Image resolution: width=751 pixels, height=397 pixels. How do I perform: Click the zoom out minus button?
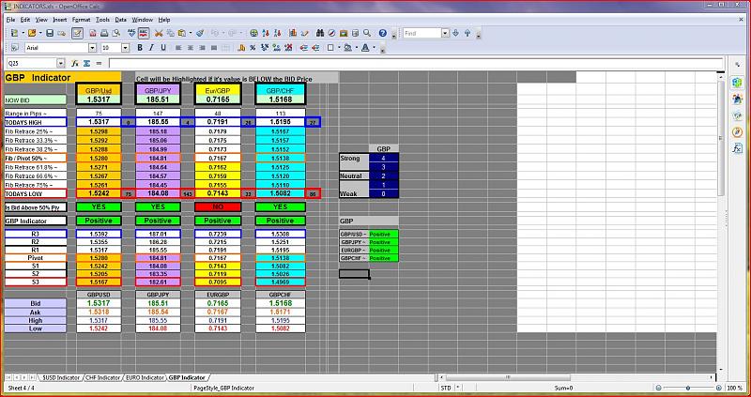(x=659, y=388)
